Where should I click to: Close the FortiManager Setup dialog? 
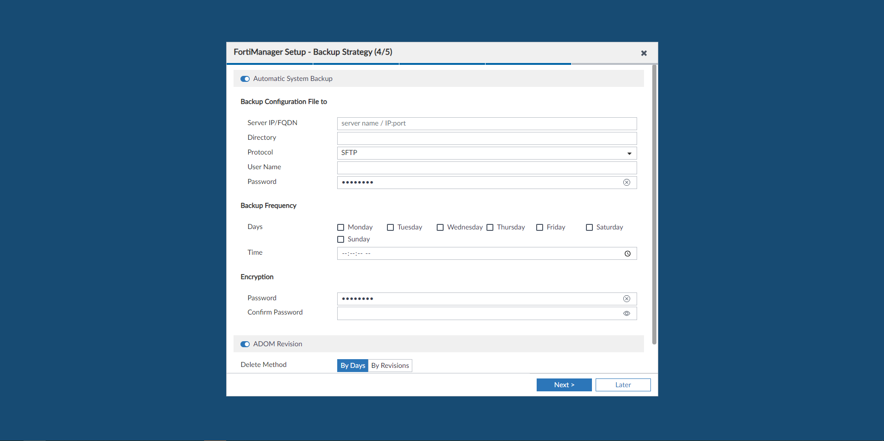tap(644, 53)
